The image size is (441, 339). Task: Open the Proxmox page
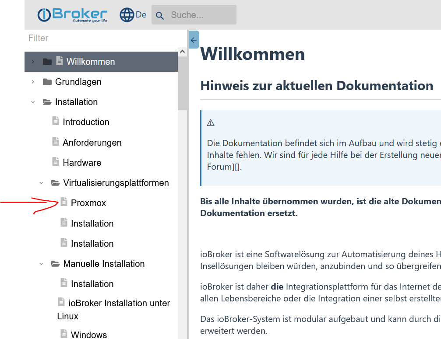coord(88,203)
